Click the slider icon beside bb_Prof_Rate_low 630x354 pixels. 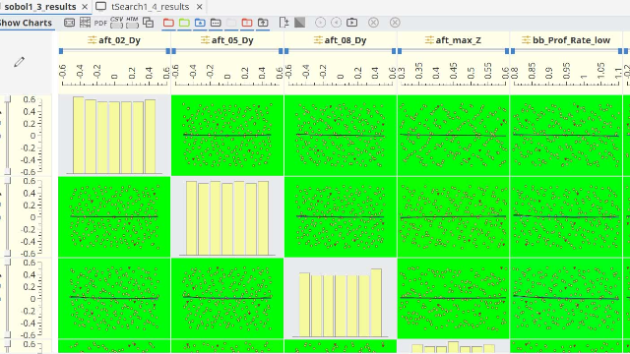[x=527, y=40]
